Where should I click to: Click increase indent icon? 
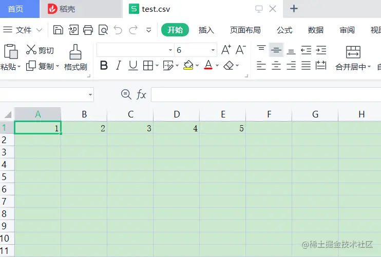[x=321, y=50]
